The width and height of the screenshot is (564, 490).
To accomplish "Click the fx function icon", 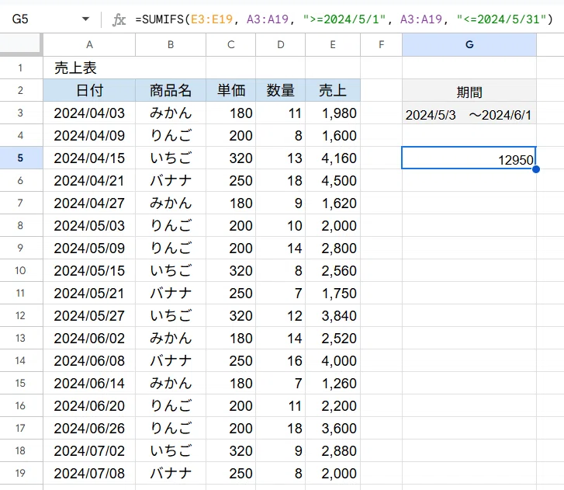I will (x=119, y=19).
